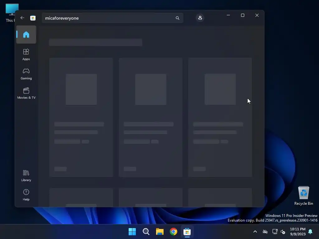Open taskbar Search
Viewport: 319px width, 239px height.
[x=146, y=232]
